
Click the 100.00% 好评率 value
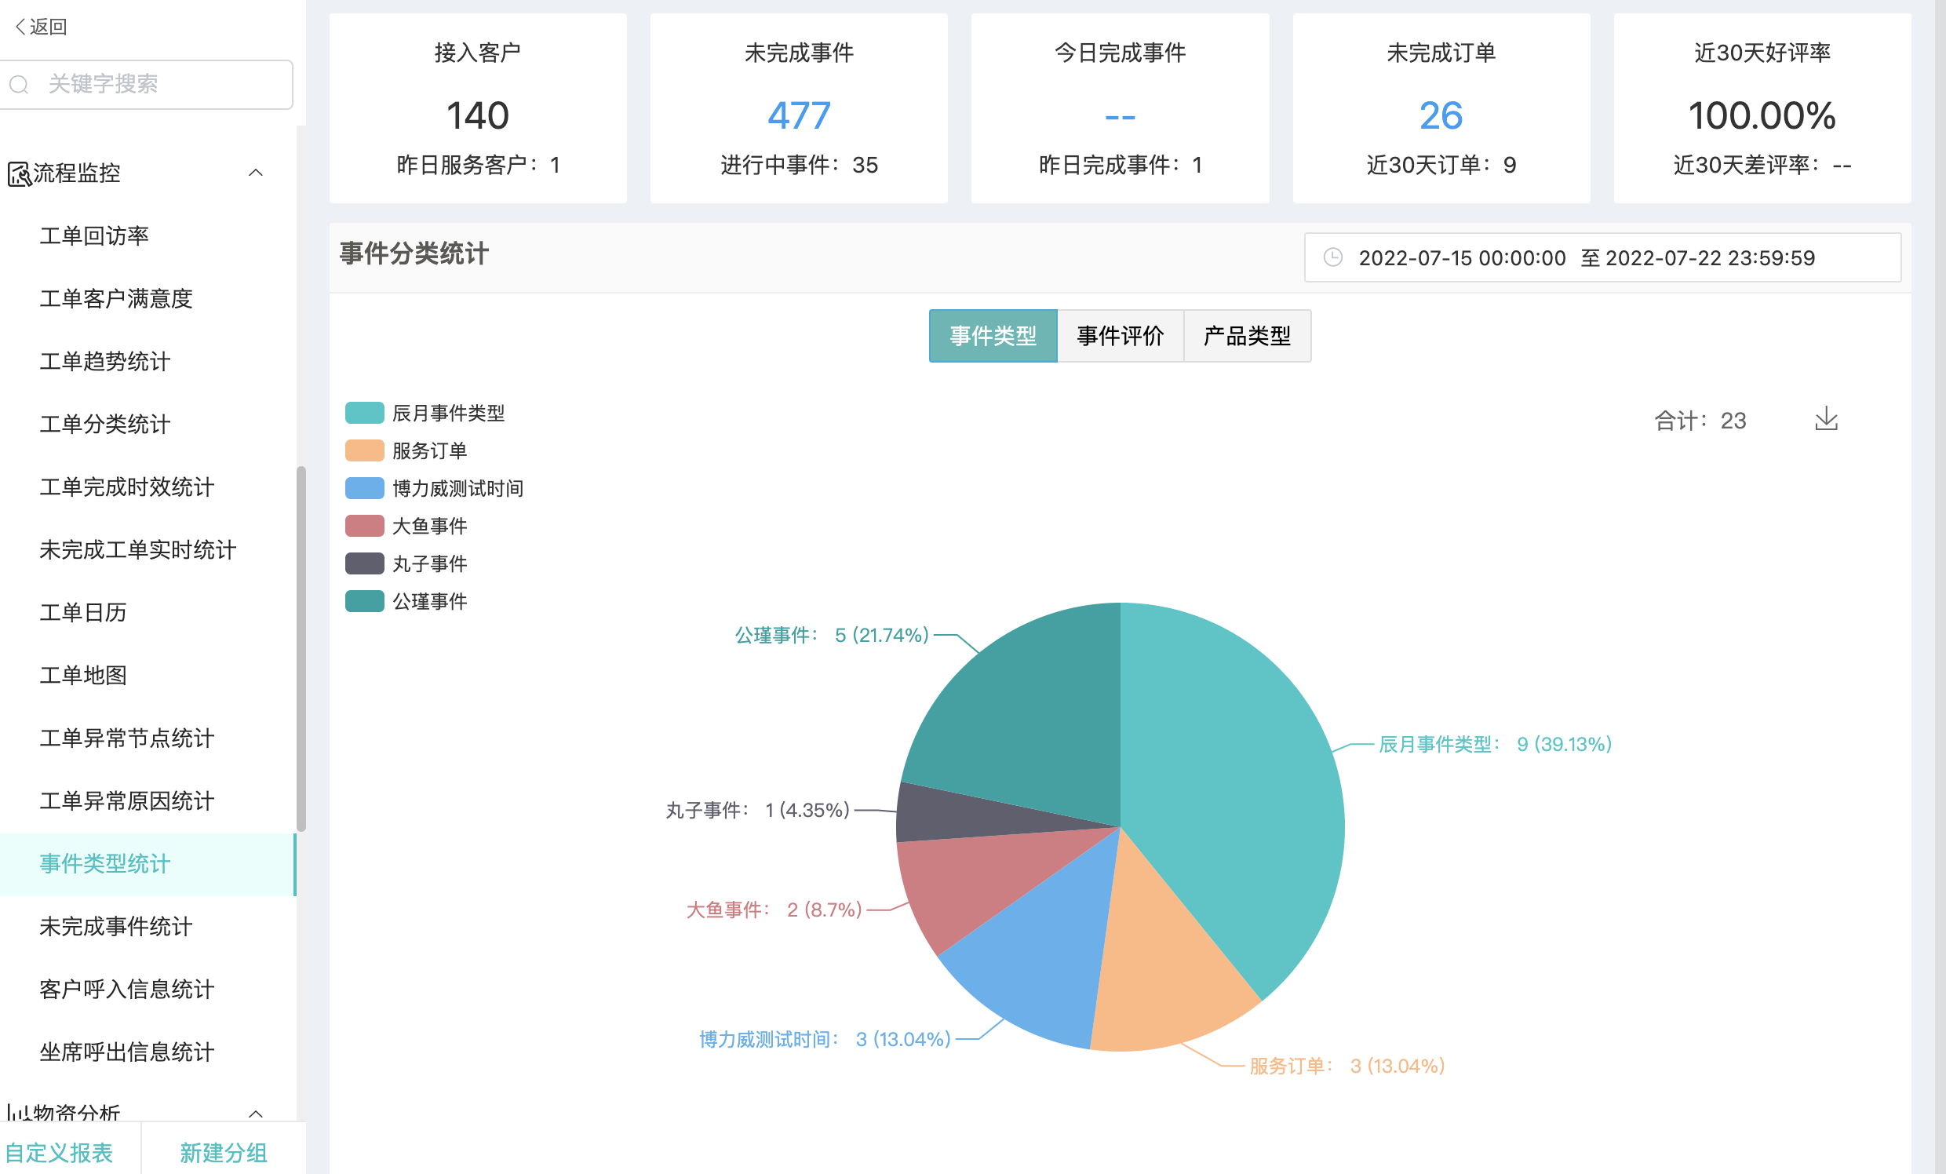click(1762, 115)
